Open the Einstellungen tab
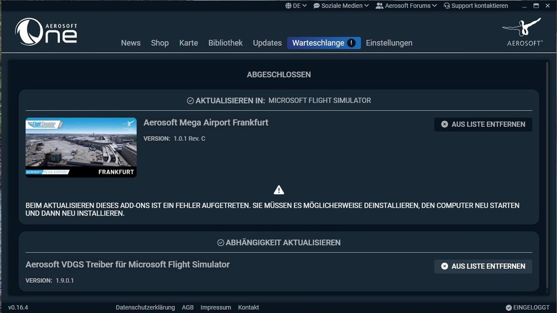Viewport: 557px width, 313px height. coord(389,43)
